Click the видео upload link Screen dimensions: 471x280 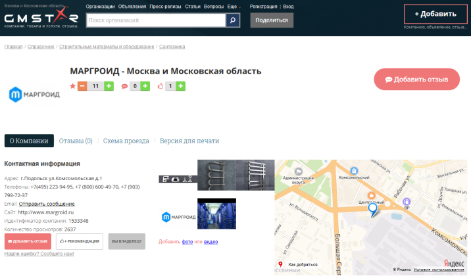(211, 242)
